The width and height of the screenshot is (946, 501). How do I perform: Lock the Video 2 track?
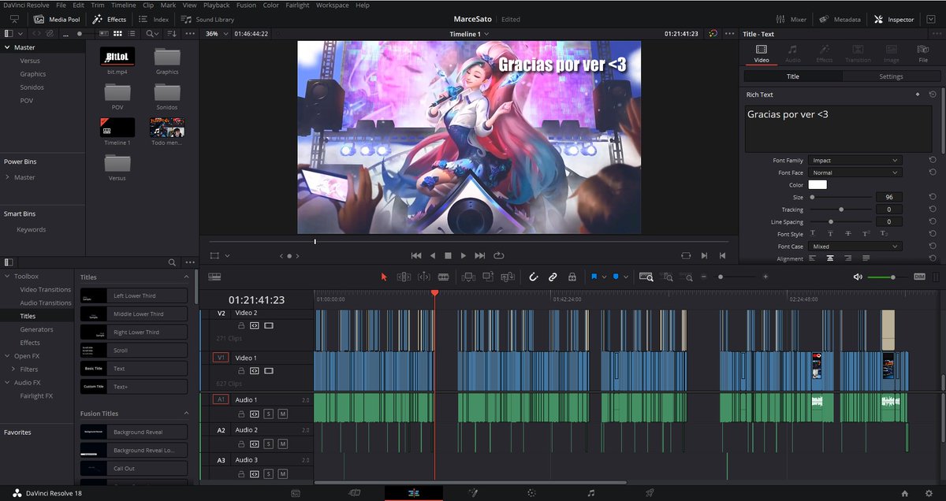click(x=241, y=325)
